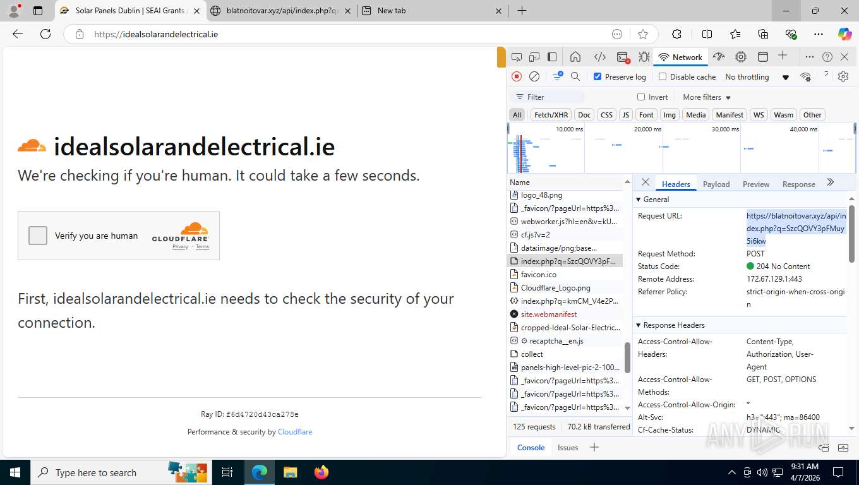Show hidden system tray icons

point(732,472)
